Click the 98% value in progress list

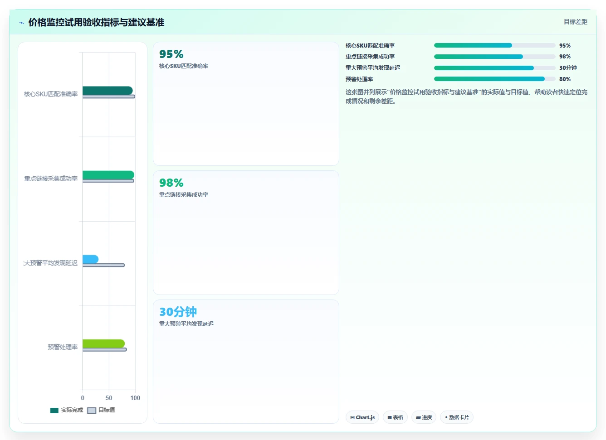pyautogui.click(x=565, y=57)
